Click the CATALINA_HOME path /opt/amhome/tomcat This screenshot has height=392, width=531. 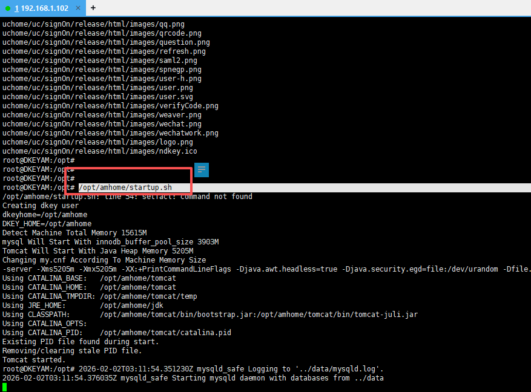tap(138, 287)
